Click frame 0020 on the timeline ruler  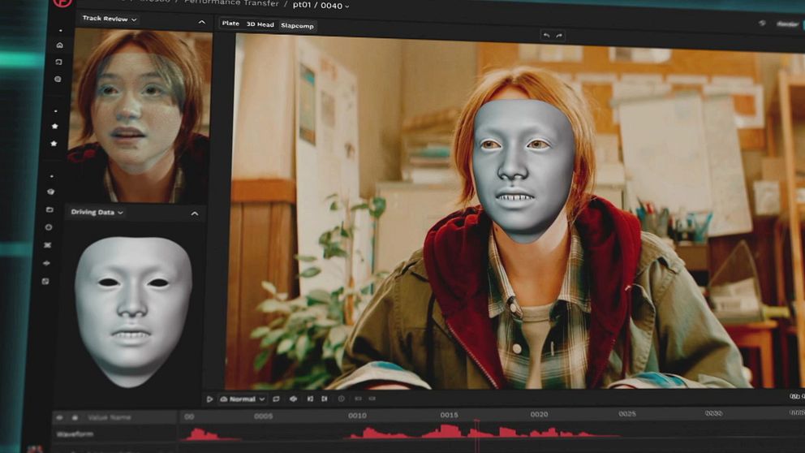(539, 415)
